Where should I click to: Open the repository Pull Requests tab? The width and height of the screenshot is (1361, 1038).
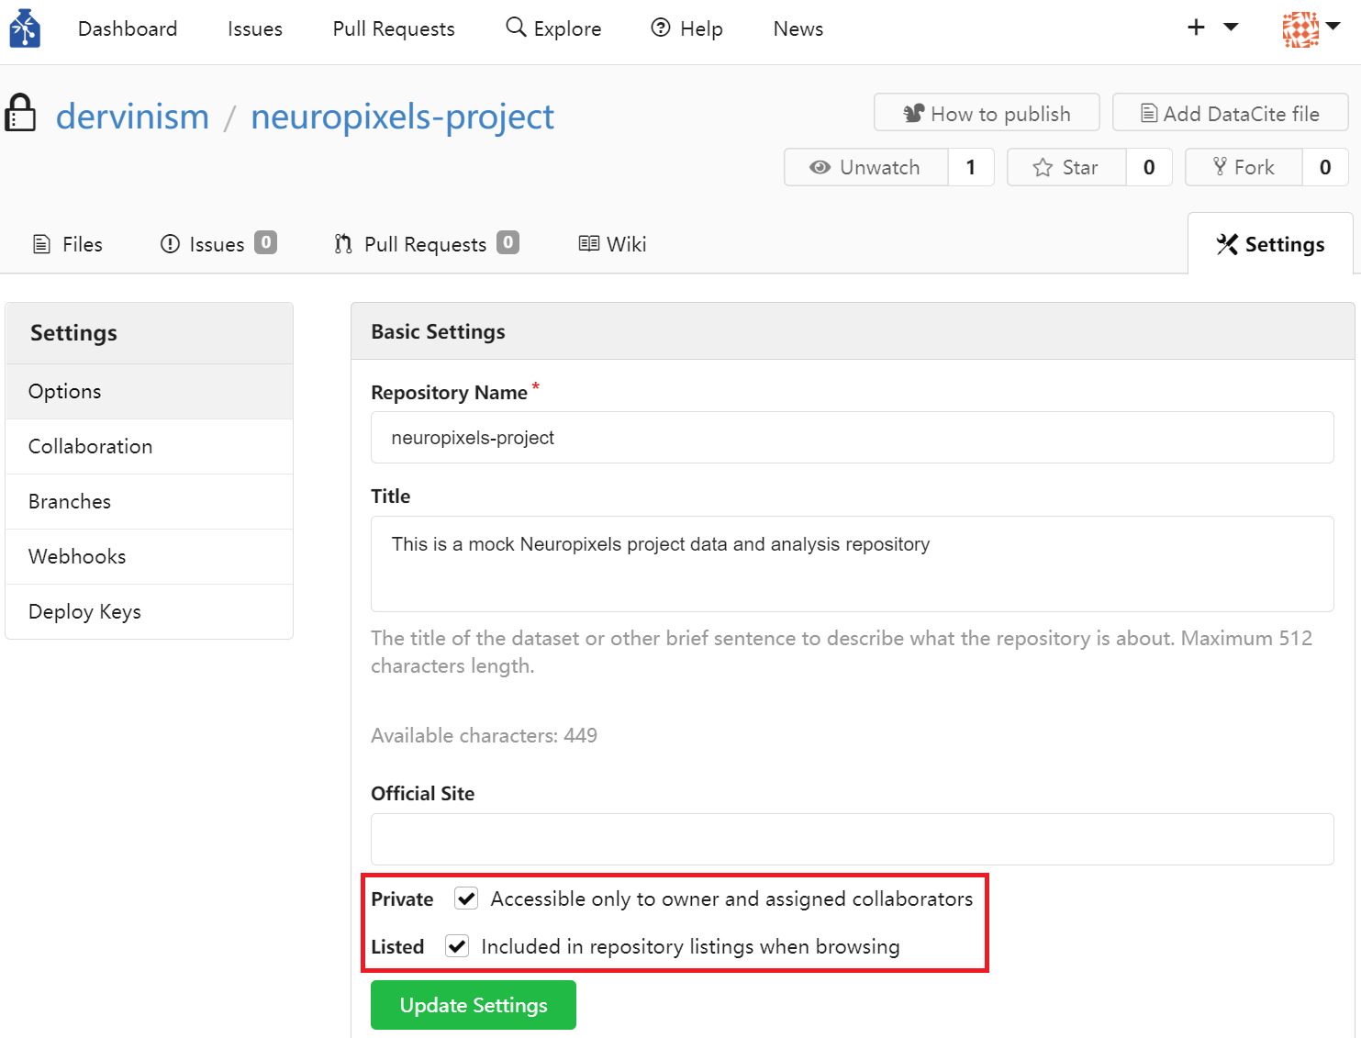427,244
